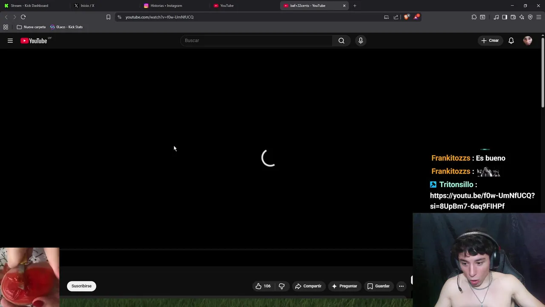545x307 pixels.
Task: Click the page vertical scrollbar thumb
Action: click(543, 72)
